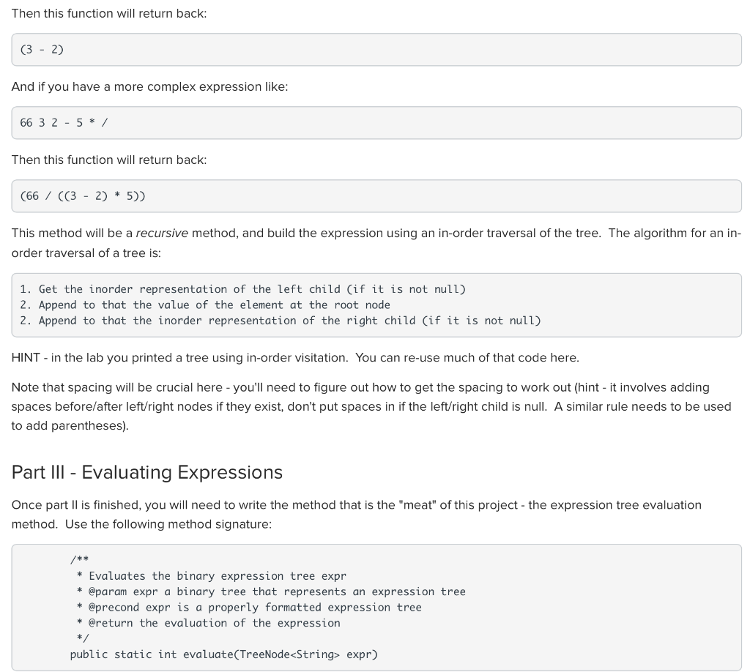Click the '@precond expr' comment line
Image resolution: width=750 pixels, height=672 pixels.
249,608
